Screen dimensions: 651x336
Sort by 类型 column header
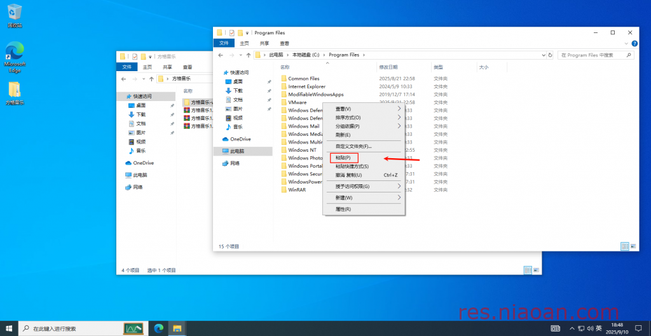(454, 67)
